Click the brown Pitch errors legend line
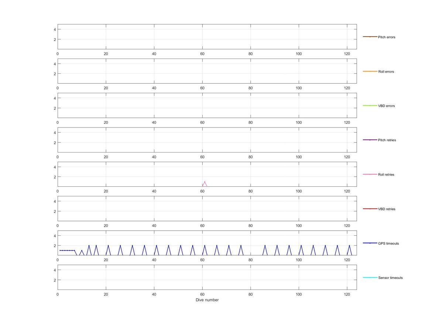The width and height of the screenshot is (443, 326). tap(370, 37)
